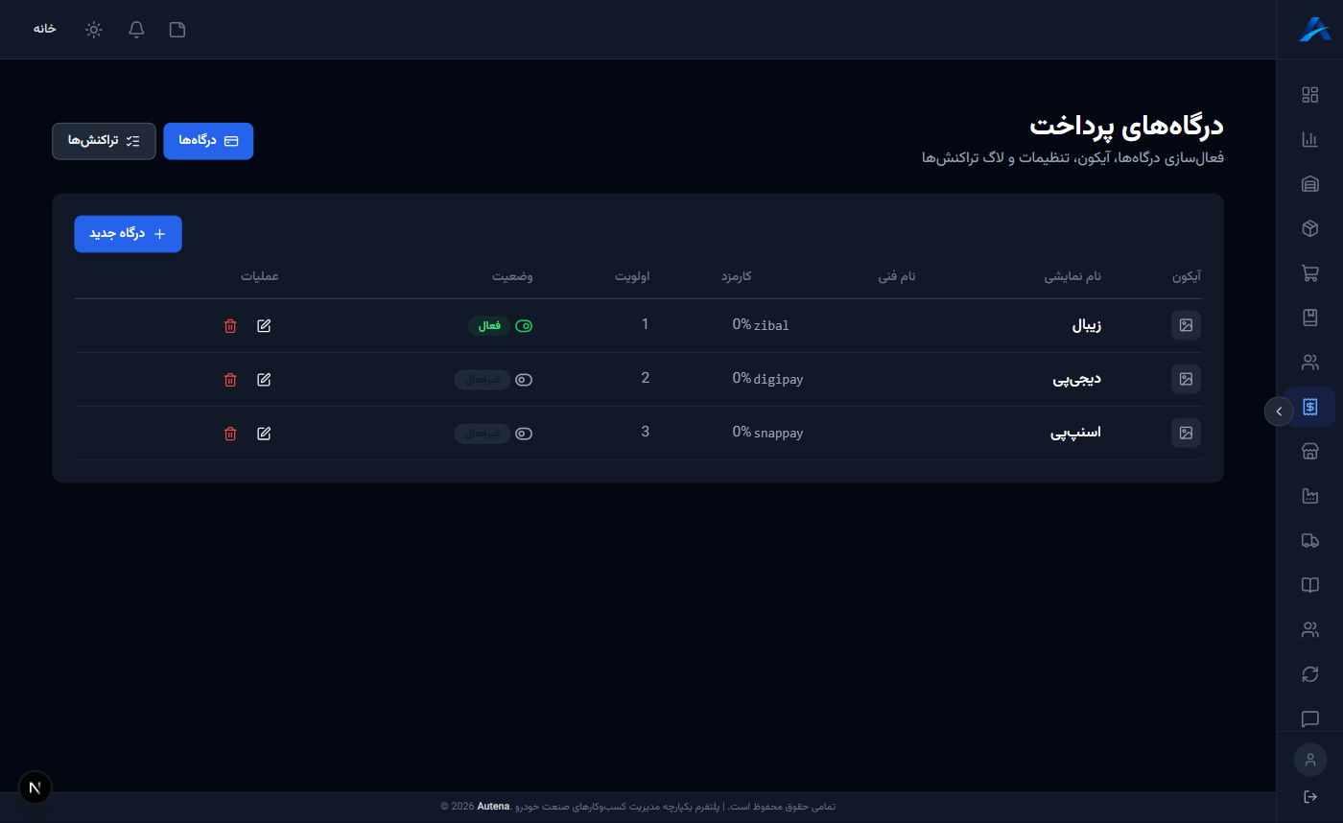Open the package box sidebar icon
Screen dimensions: 1343x823
[1309, 228]
